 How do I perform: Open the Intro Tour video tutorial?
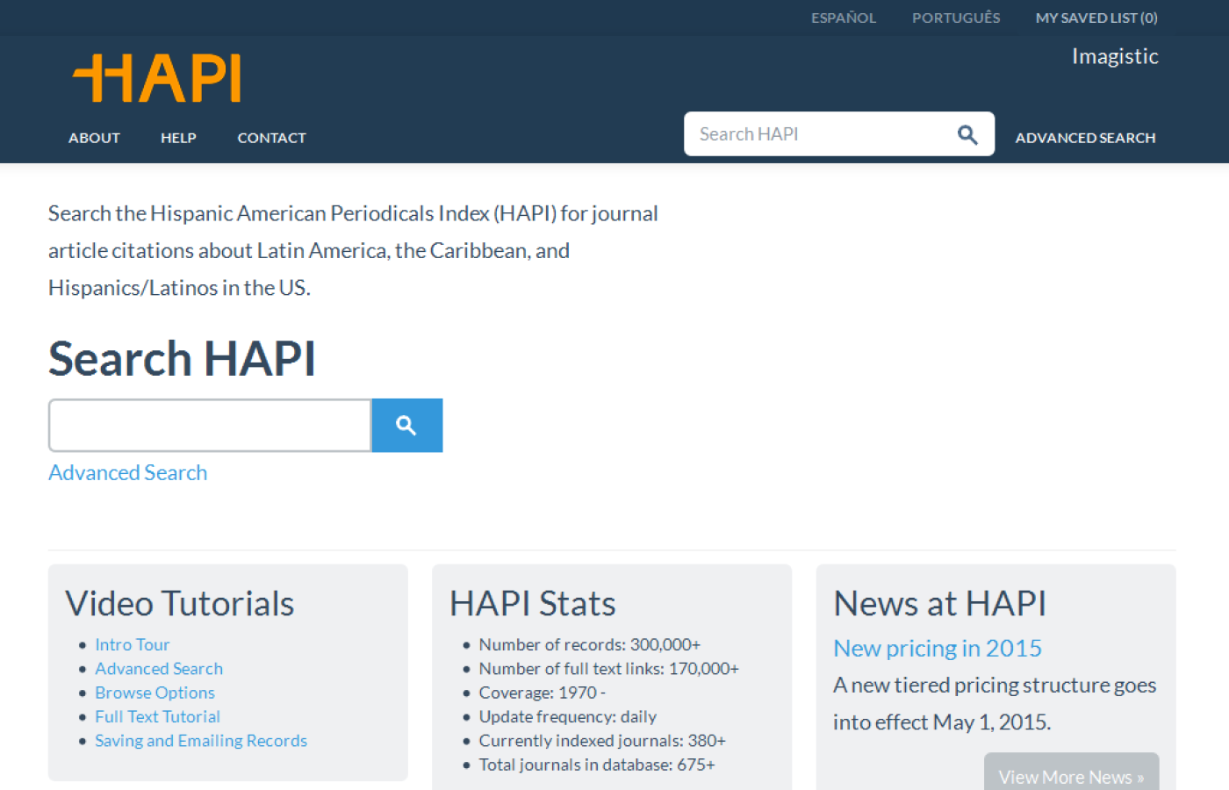(132, 644)
